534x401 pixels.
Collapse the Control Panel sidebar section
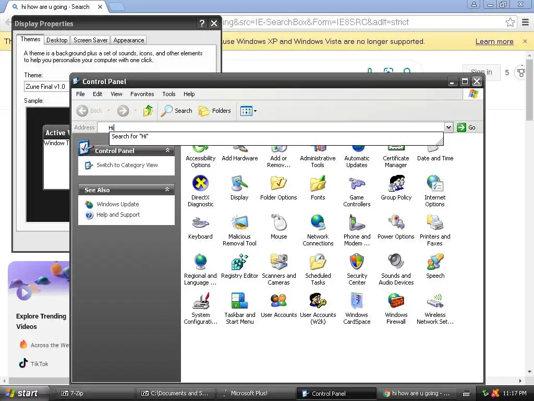click(x=167, y=150)
